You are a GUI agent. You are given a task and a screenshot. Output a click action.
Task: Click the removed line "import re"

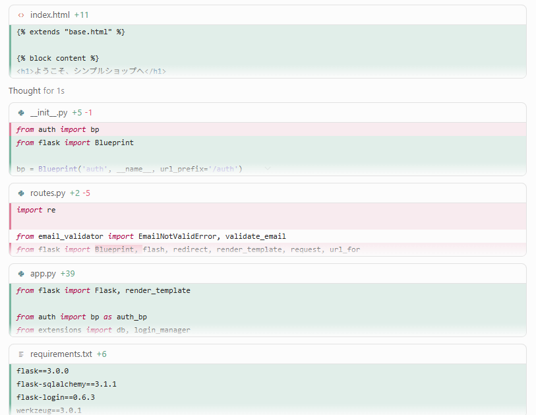coord(268,210)
